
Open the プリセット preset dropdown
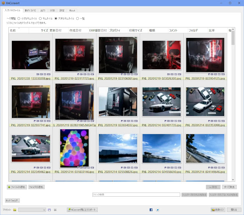pyautogui.click(x=32, y=210)
